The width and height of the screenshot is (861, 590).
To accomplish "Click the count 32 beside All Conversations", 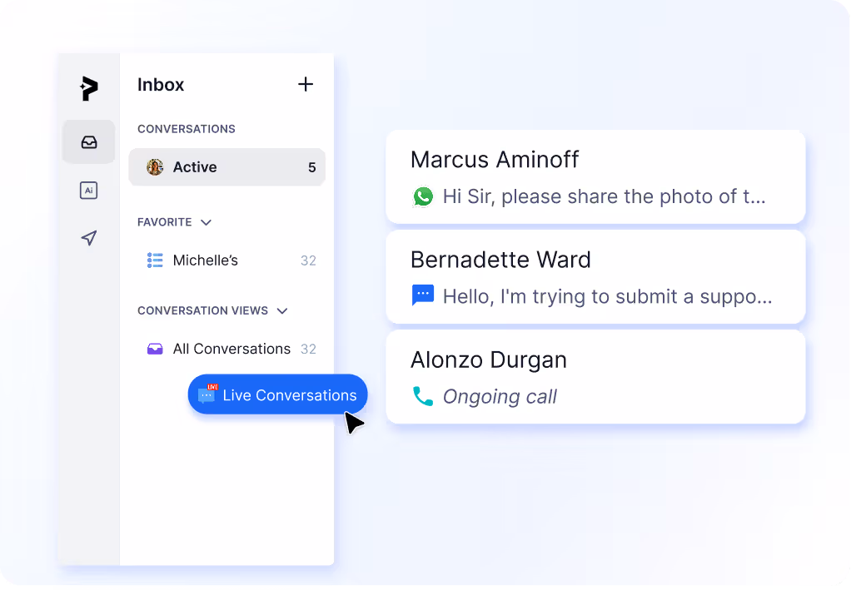I will pyautogui.click(x=308, y=349).
